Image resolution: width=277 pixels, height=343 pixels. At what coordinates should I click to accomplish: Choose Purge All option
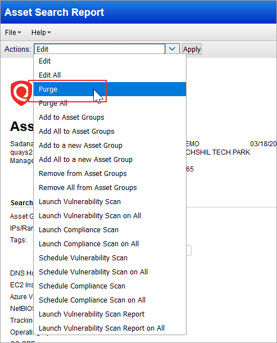coord(110,103)
